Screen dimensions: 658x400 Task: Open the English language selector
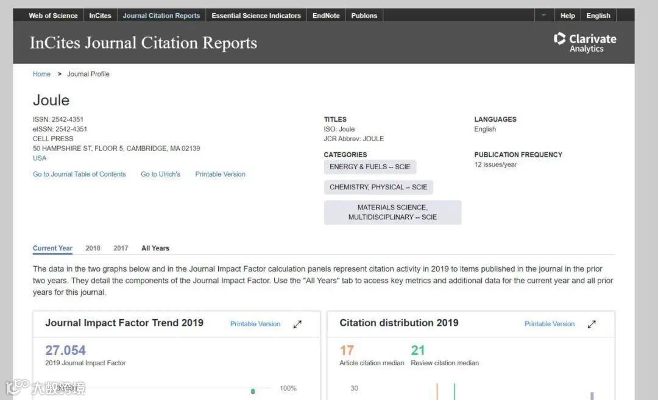click(x=598, y=15)
